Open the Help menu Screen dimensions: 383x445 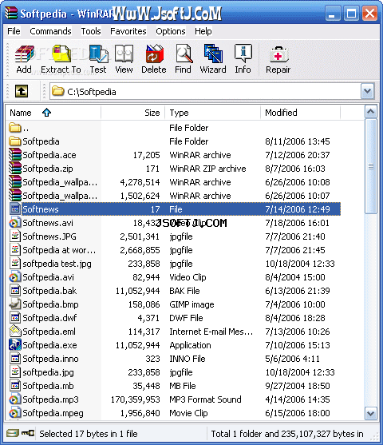click(x=203, y=31)
